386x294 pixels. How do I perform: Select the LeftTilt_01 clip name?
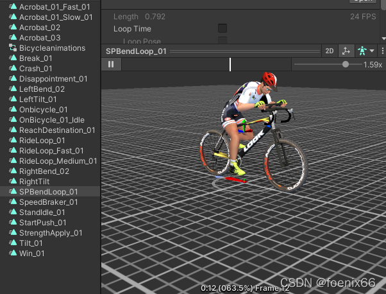38,99
